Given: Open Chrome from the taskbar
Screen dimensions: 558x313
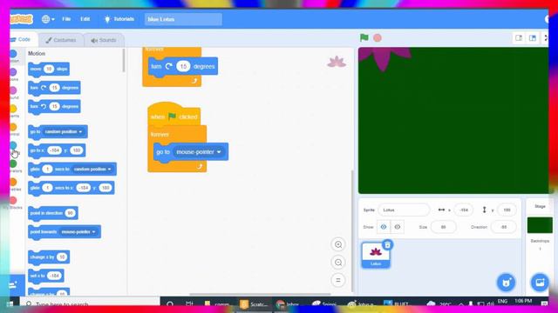Looking at the screenshot, I should 280,304.
